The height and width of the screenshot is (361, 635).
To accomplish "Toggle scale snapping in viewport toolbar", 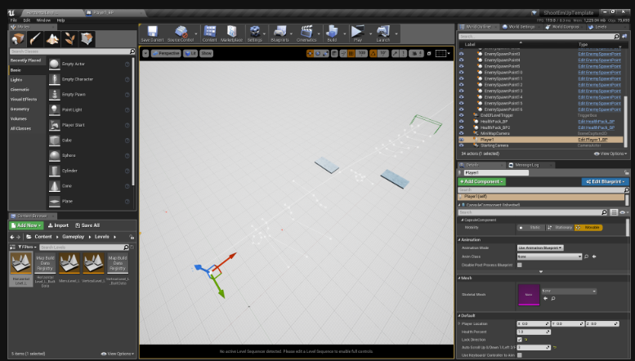I will (396, 53).
